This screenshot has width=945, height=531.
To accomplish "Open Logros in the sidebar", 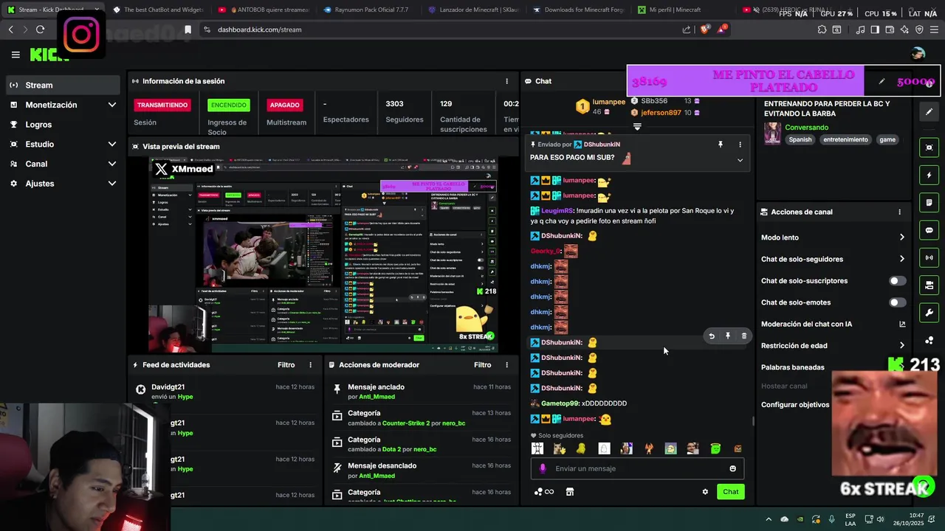I will 62,125.
